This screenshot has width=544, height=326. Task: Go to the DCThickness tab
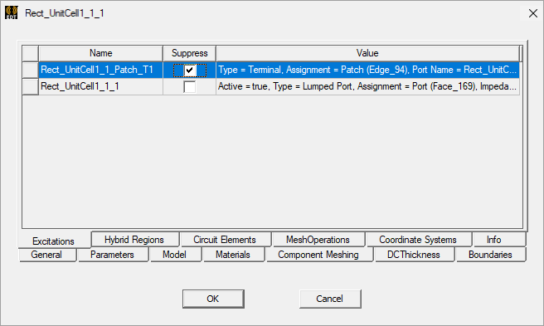coord(414,255)
